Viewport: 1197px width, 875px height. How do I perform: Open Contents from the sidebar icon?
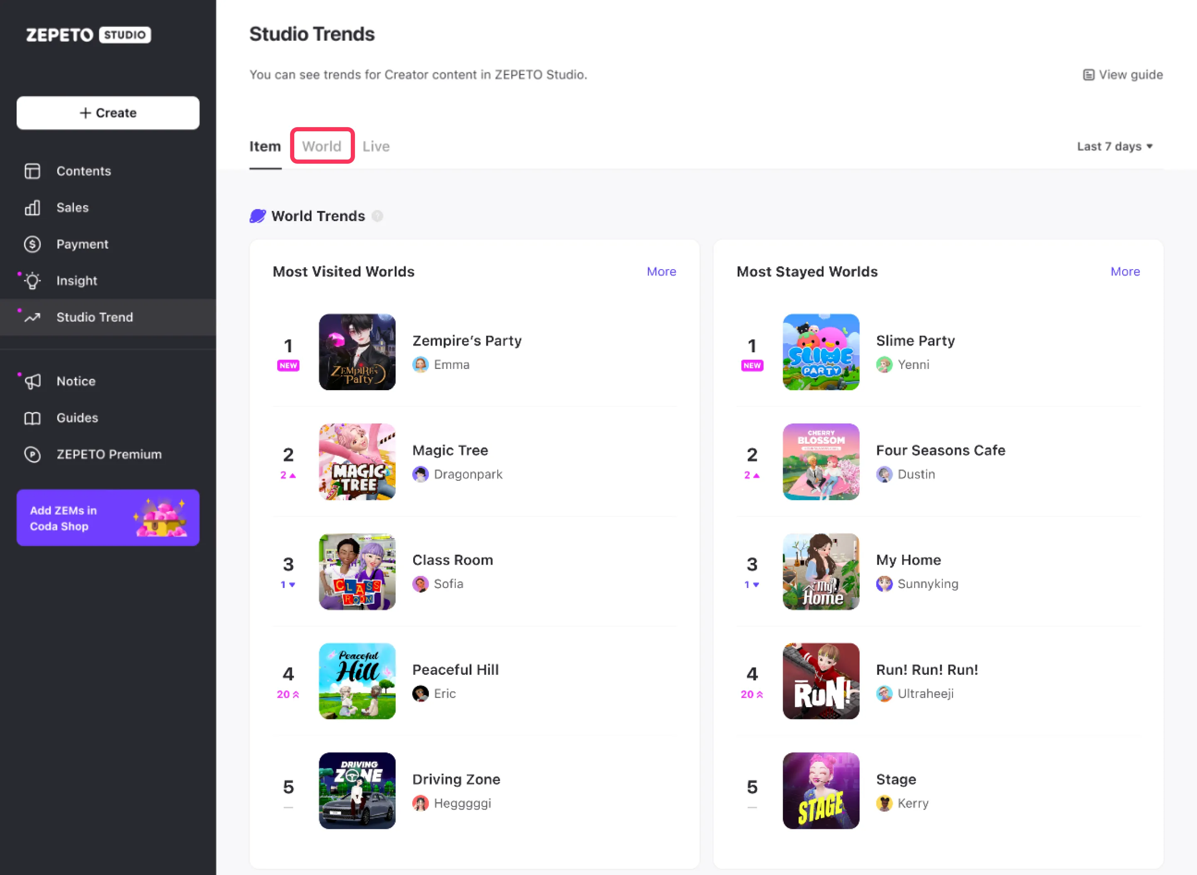point(32,171)
